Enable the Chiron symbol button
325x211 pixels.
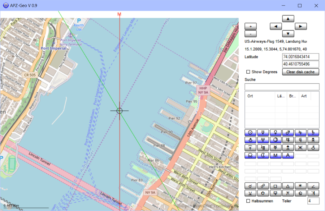click(313, 148)
